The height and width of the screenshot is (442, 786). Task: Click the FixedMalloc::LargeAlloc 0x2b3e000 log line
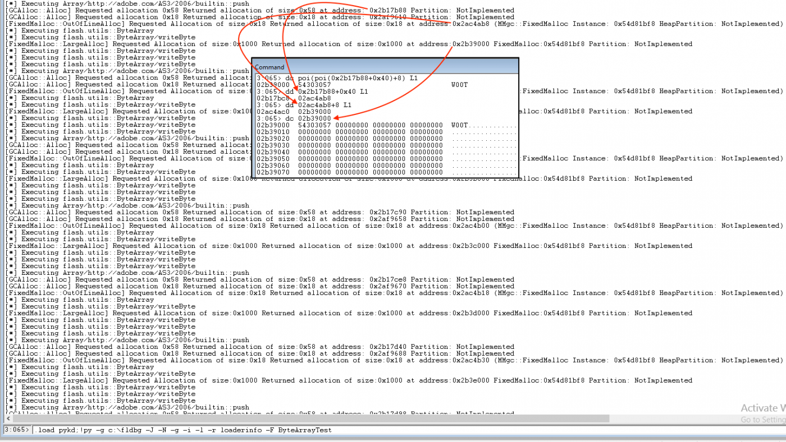(x=225, y=380)
